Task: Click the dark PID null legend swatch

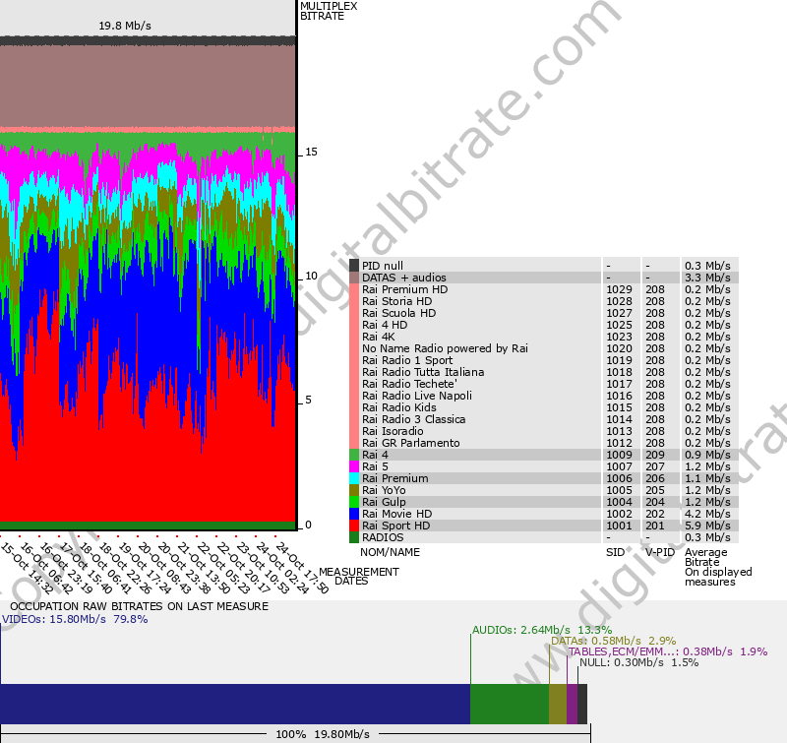Action: tap(354, 266)
